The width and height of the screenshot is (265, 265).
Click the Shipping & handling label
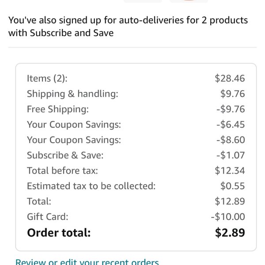coord(72,94)
